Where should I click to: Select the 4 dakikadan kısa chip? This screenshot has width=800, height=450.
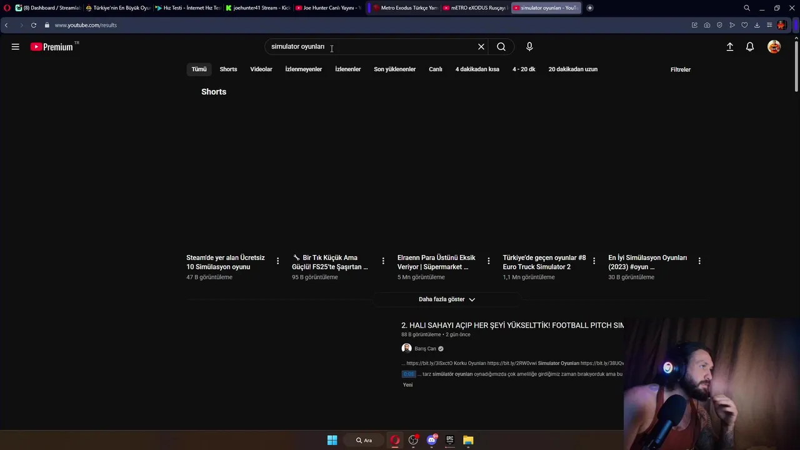coord(477,69)
